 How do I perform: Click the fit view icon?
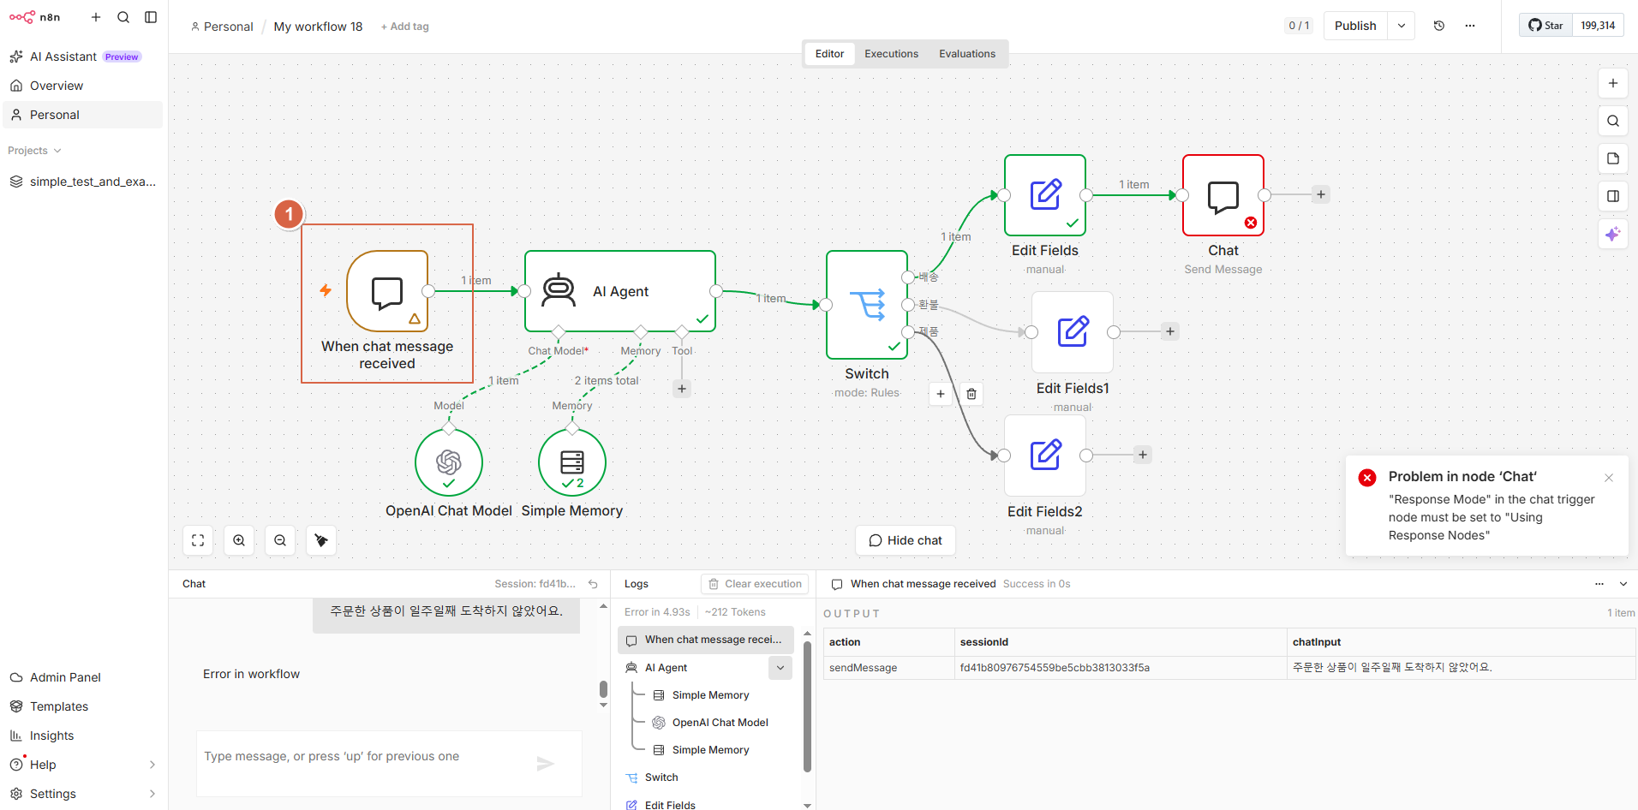(198, 540)
